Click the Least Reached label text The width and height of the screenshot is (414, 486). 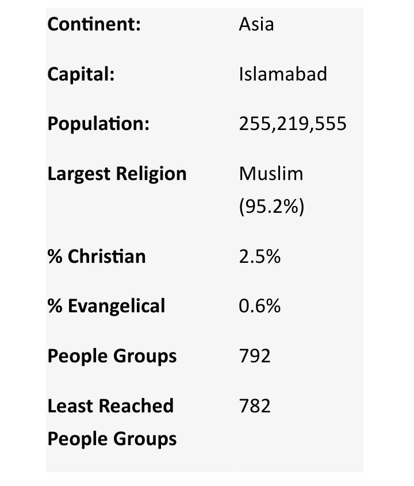110,406
